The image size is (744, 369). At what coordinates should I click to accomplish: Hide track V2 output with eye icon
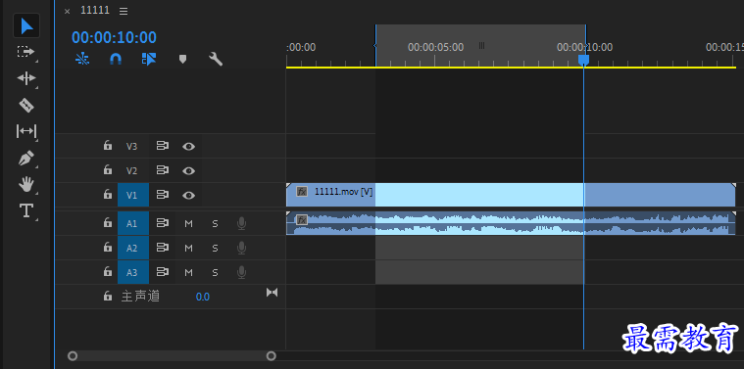click(x=189, y=170)
